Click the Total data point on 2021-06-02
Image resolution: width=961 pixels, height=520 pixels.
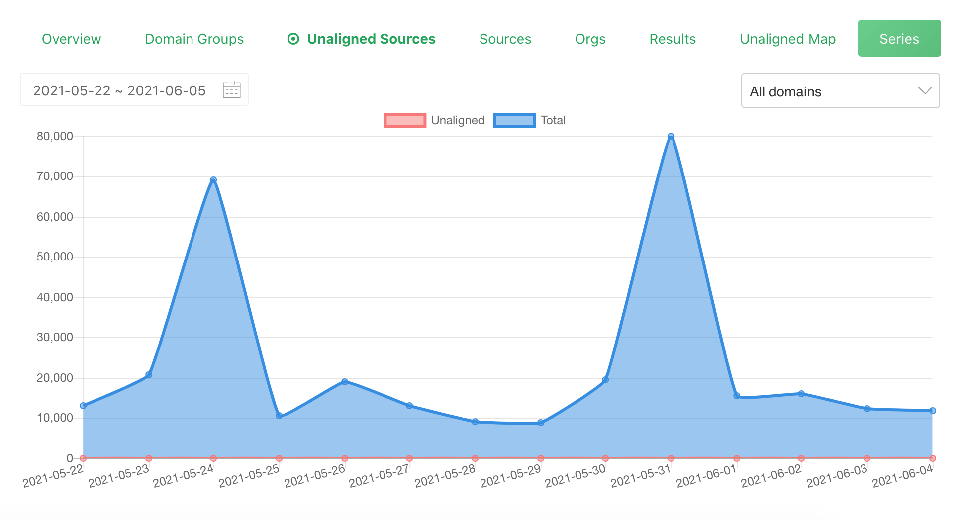click(801, 394)
